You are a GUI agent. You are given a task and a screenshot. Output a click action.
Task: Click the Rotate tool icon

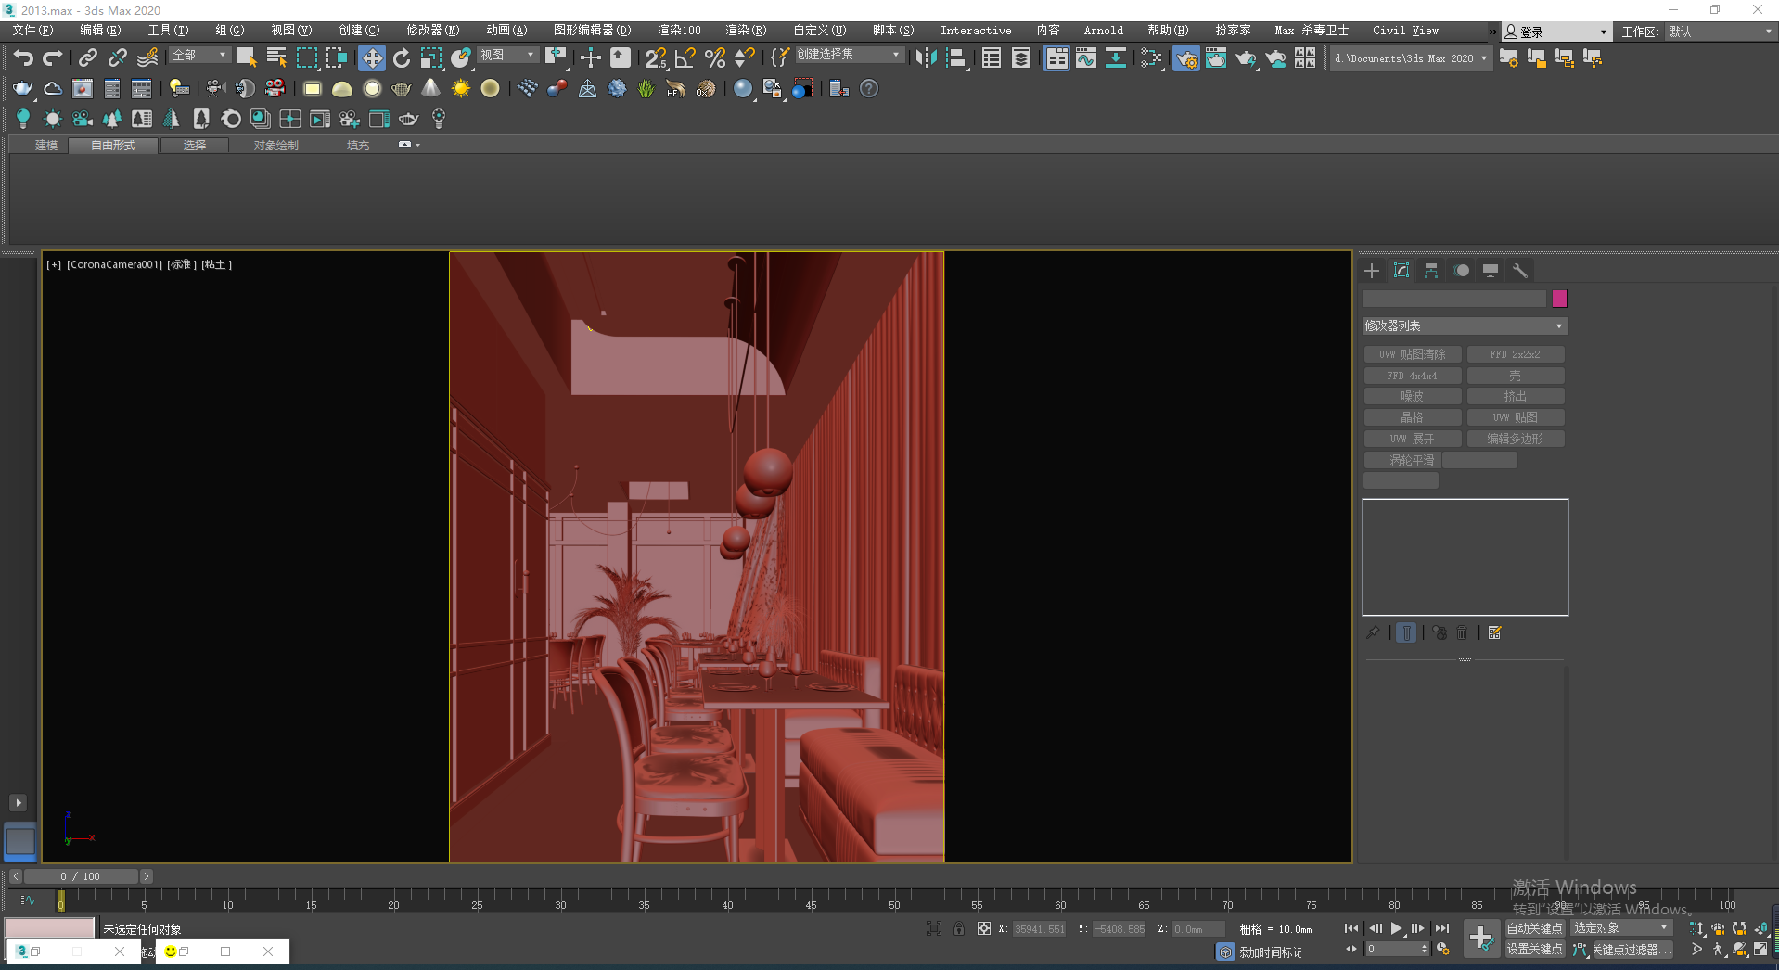click(x=401, y=58)
